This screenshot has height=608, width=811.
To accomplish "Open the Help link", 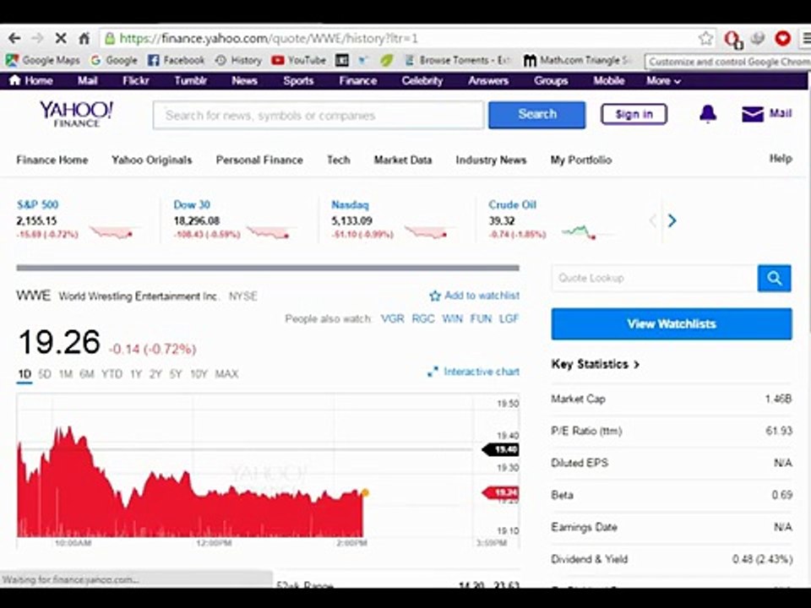I will pyautogui.click(x=781, y=159).
